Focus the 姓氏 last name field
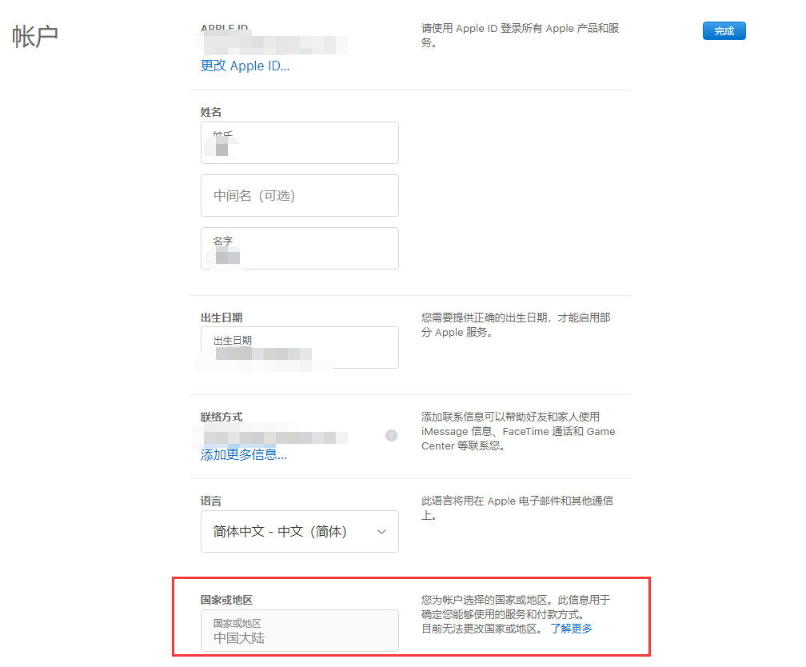 point(299,143)
